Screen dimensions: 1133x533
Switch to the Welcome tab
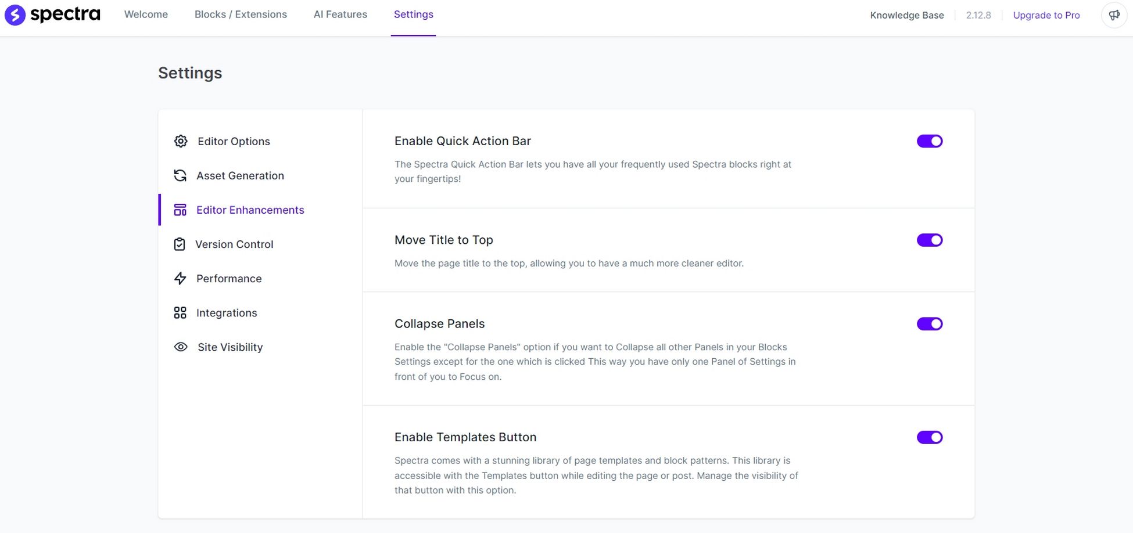(x=145, y=14)
